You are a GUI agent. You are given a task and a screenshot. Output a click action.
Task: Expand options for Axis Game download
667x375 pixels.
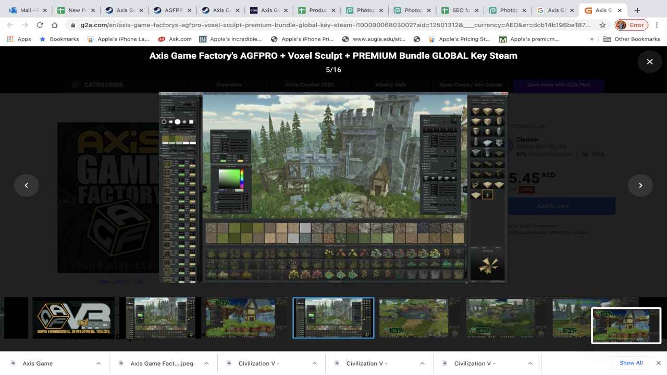(98, 363)
